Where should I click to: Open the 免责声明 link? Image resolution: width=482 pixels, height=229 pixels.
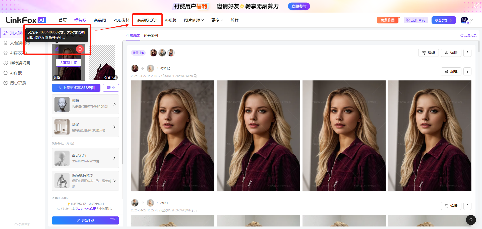23,225
